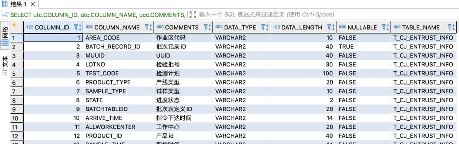Click the DATA_TYPE string type icon
Screen dimensions: 459x144
click(x=219, y=27)
